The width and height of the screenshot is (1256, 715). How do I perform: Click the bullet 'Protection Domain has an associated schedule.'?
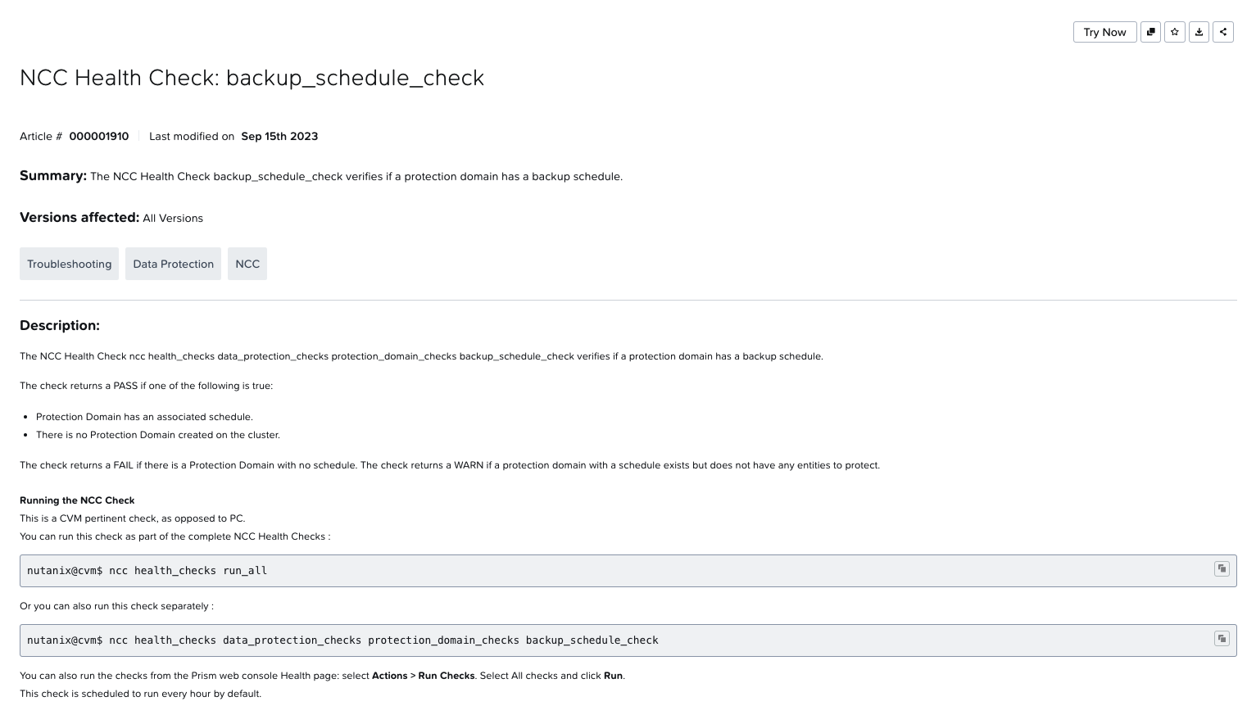coord(144,417)
